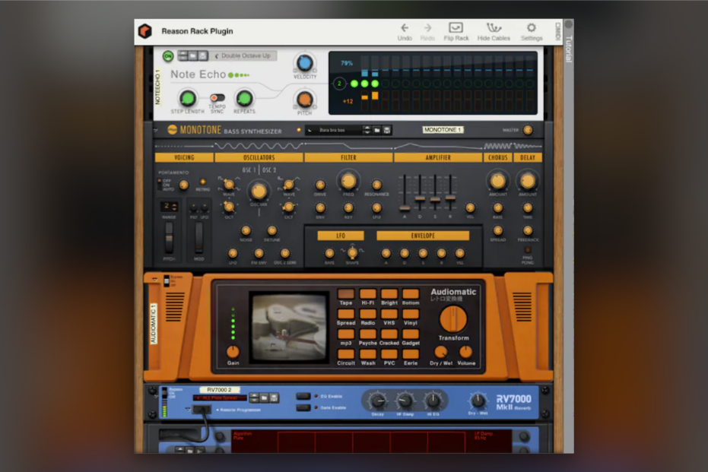This screenshot has width=708, height=472.
Task: Click the Note Echo Pitch knob
Action: point(304,100)
